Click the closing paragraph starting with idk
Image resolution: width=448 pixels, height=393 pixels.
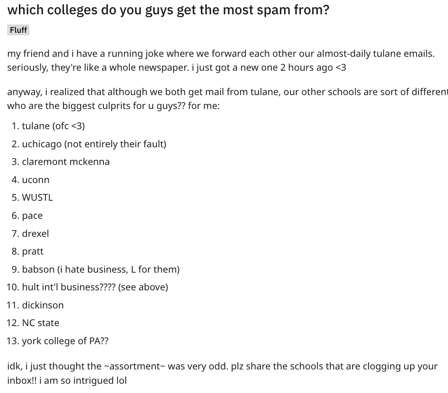222,373
